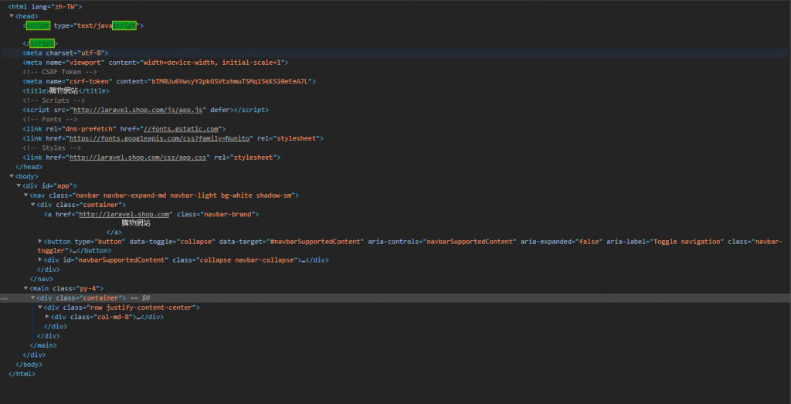Collapse the first div class="container" inside nav
The height and width of the screenshot is (404, 791).
(32, 204)
